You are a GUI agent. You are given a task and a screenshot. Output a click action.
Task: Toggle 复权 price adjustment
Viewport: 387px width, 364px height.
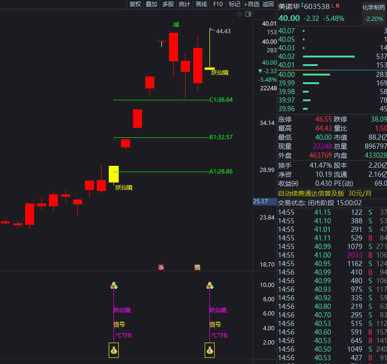click(x=135, y=4)
